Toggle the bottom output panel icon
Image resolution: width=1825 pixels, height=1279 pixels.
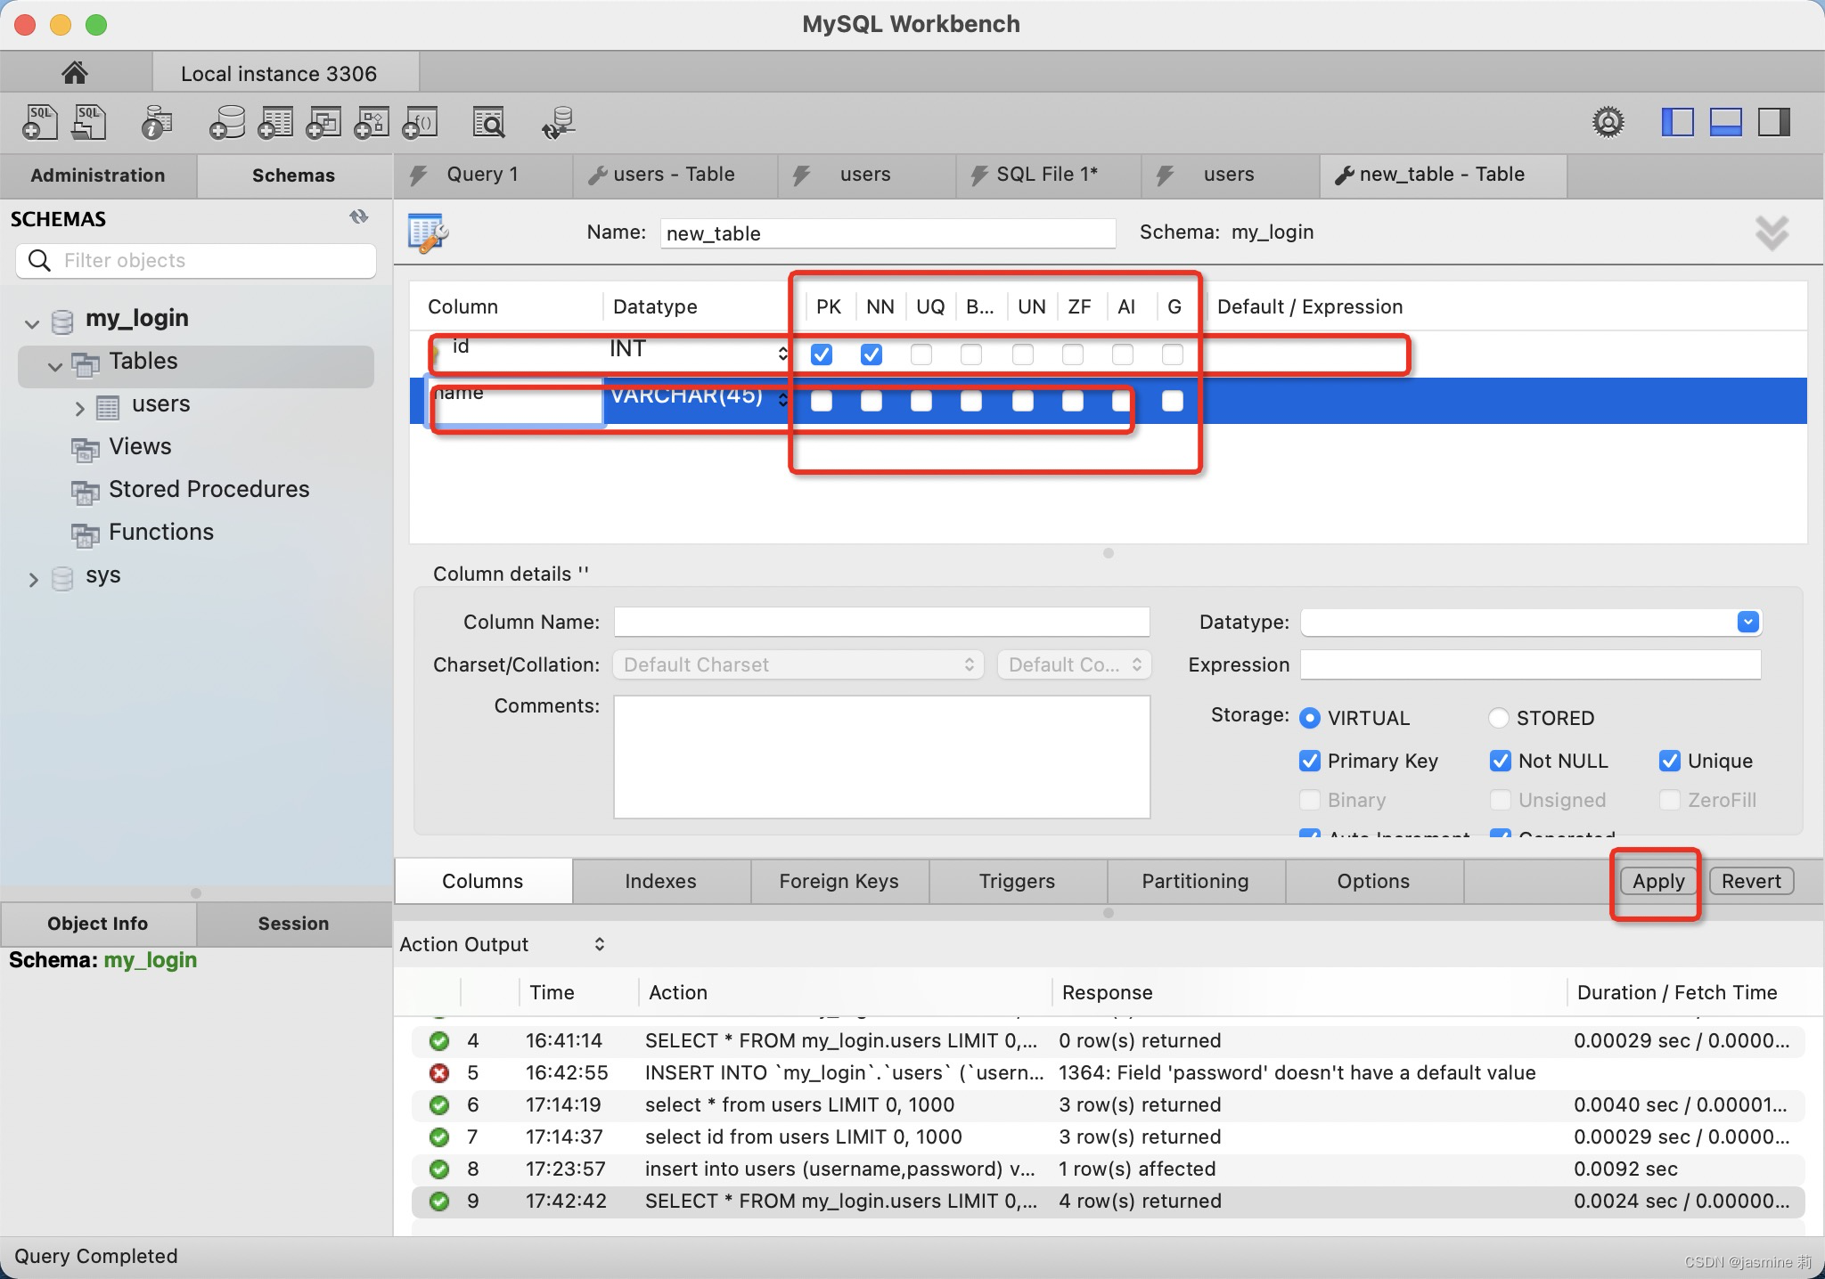(1725, 122)
